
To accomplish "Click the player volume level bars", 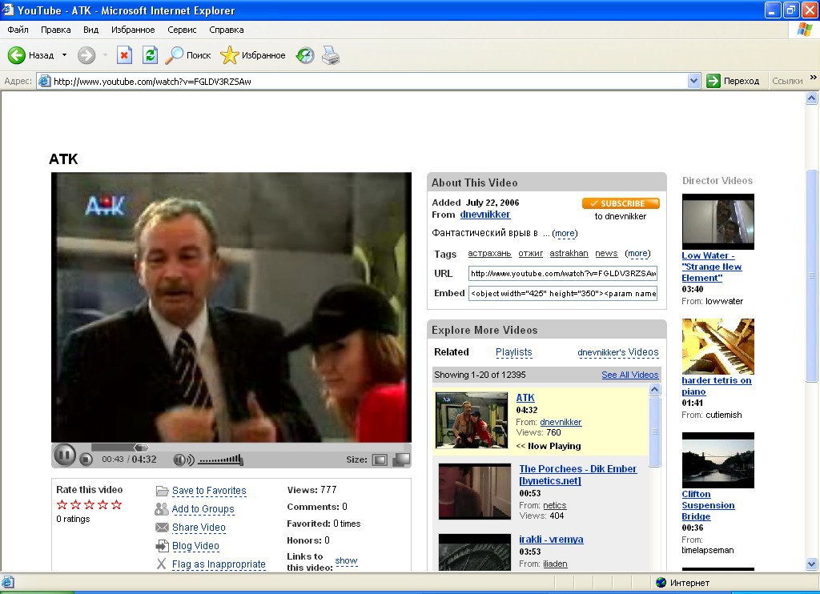I will [221, 460].
